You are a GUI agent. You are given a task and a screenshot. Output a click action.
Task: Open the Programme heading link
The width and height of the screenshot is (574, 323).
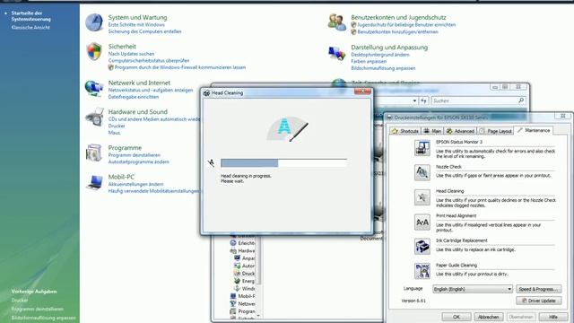click(x=125, y=147)
